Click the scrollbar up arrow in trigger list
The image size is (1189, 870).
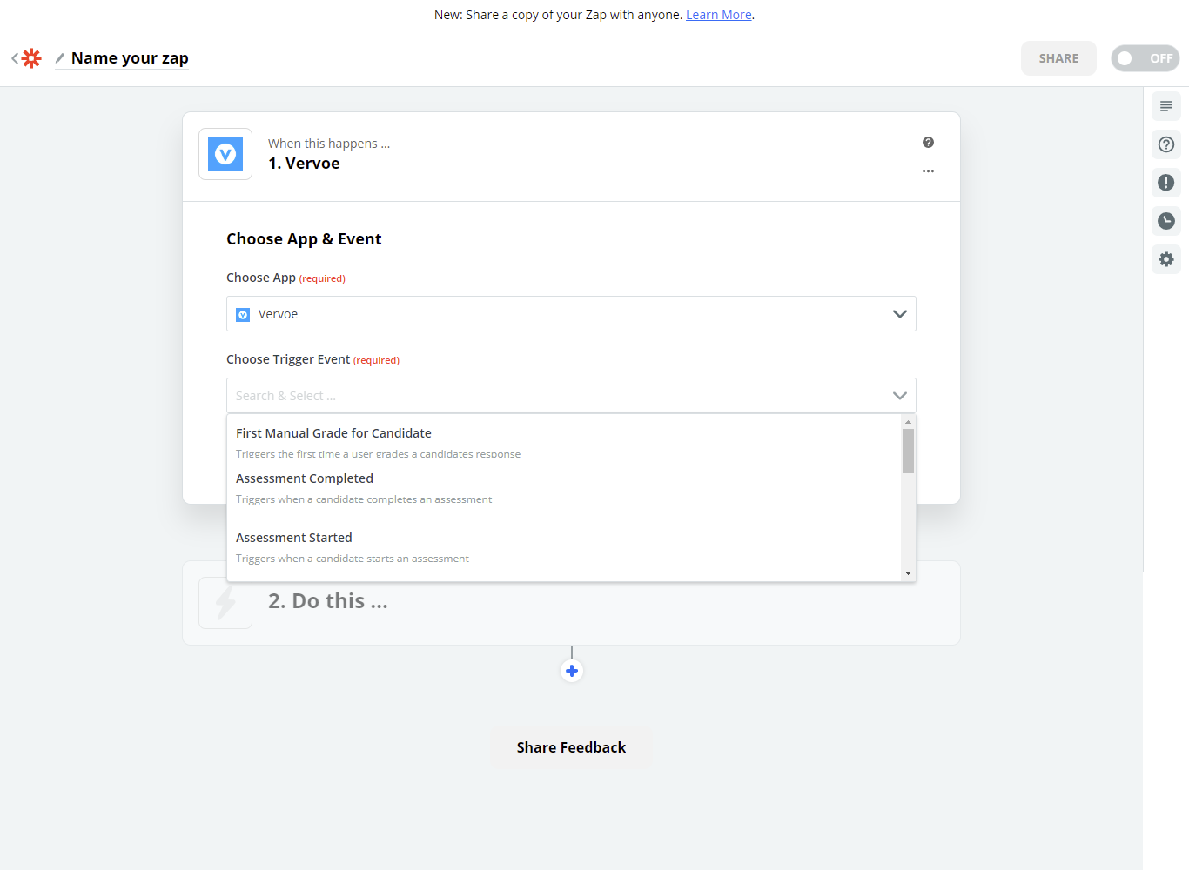[x=908, y=422]
